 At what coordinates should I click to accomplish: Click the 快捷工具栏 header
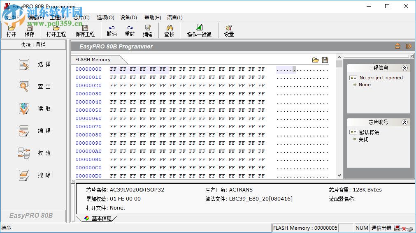[x=33, y=45]
